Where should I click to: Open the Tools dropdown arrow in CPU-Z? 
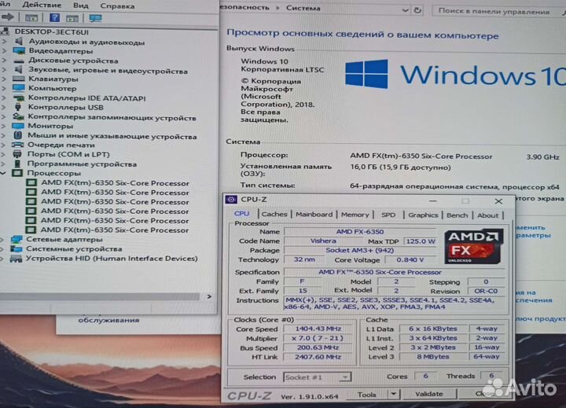pos(394,395)
